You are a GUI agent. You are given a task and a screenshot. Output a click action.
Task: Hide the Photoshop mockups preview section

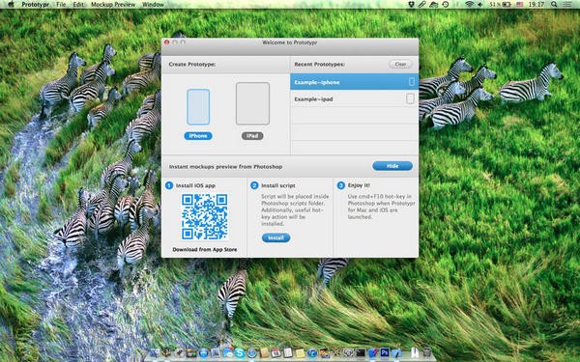point(392,166)
